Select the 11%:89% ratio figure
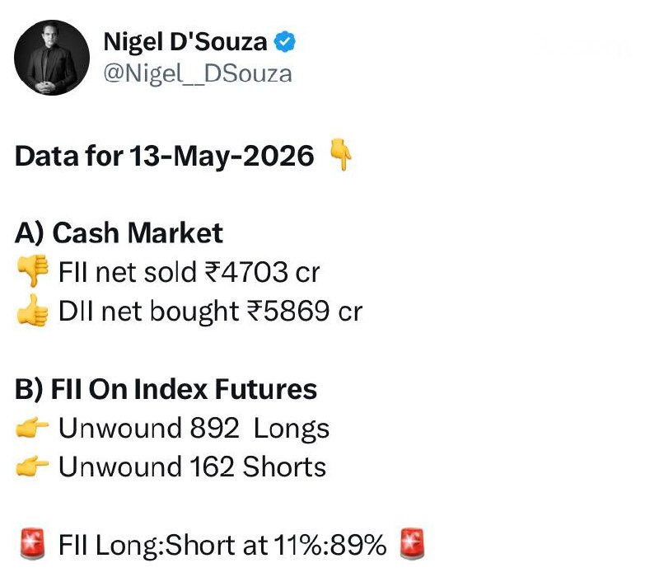The image size is (659, 577). [330, 545]
